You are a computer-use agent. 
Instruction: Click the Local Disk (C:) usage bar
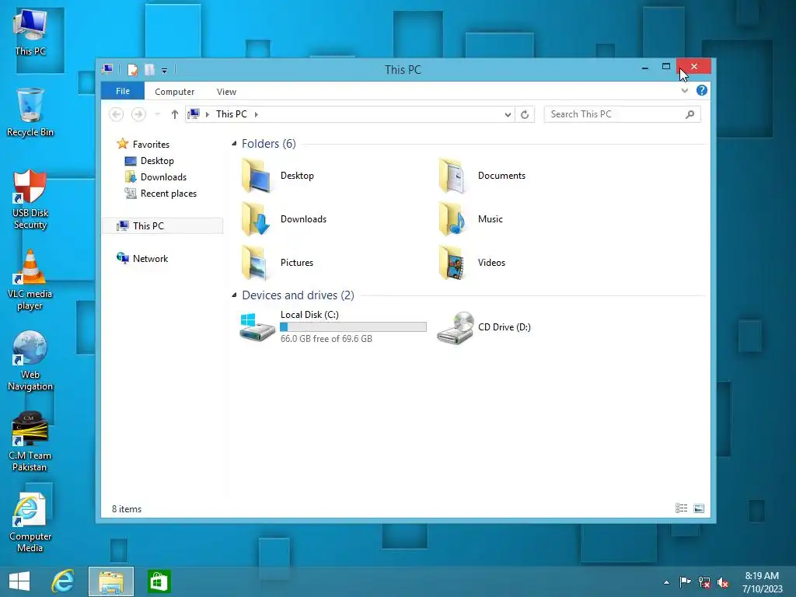point(354,327)
